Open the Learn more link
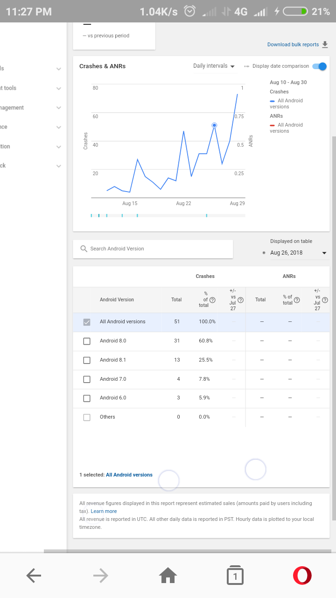 [x=104, y=511]
